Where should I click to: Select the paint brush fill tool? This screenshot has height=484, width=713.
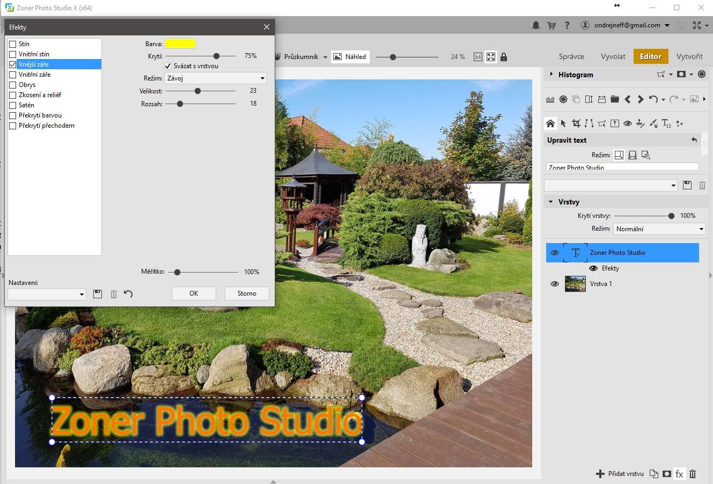point(653,123)
